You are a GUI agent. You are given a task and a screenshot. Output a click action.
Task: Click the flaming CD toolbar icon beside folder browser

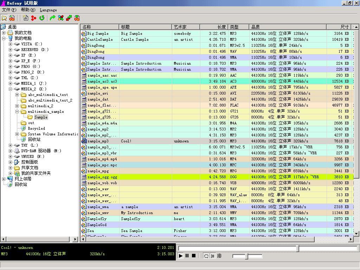(x=12, y=18)
